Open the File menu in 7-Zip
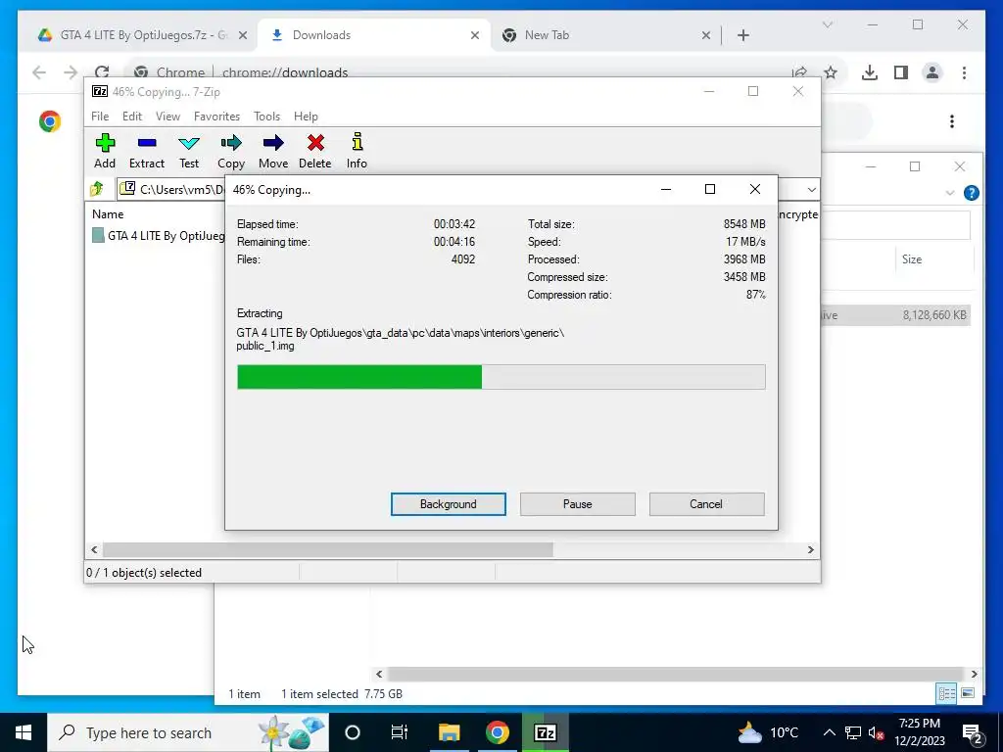1003x752 pixels. [100, 117]
